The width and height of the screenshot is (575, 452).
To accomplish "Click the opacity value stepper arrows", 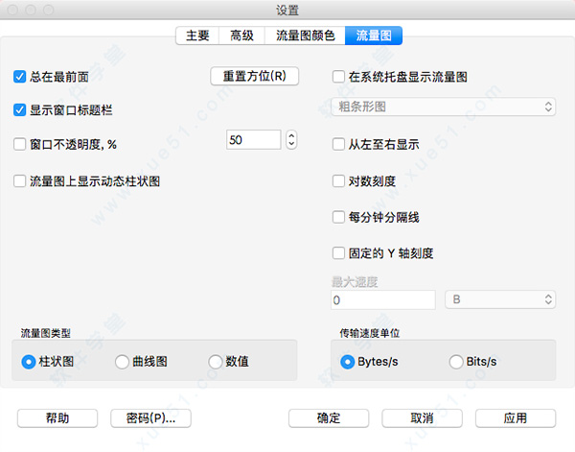I will tap(292, 140).
